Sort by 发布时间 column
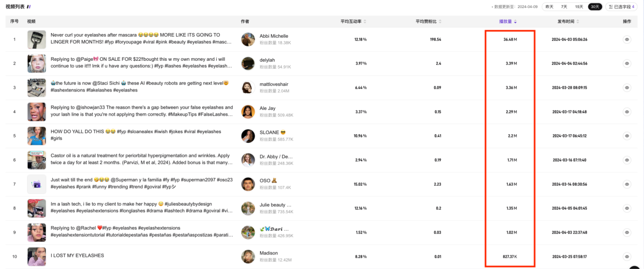Image resolution: width=644 pixels, height=269 pixels. (568, 22)
